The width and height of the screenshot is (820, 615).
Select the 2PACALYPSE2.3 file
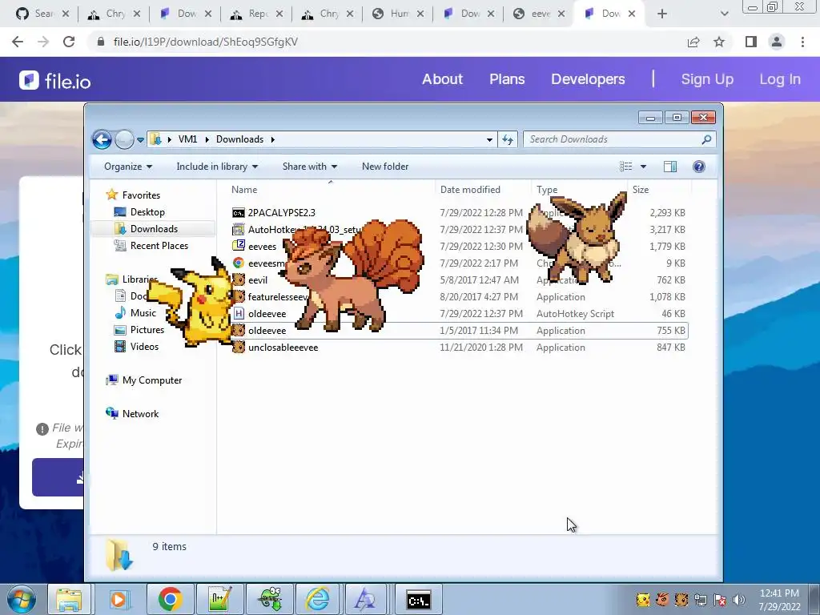(x=459, y=213)
